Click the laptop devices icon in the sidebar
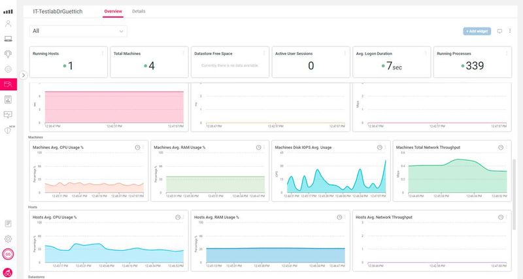 [8, 39]
